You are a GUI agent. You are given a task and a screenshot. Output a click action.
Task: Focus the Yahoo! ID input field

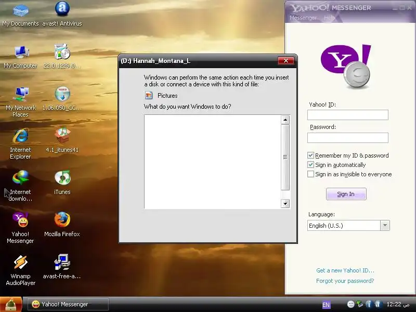pyautogui.click(x=347, y=115)
